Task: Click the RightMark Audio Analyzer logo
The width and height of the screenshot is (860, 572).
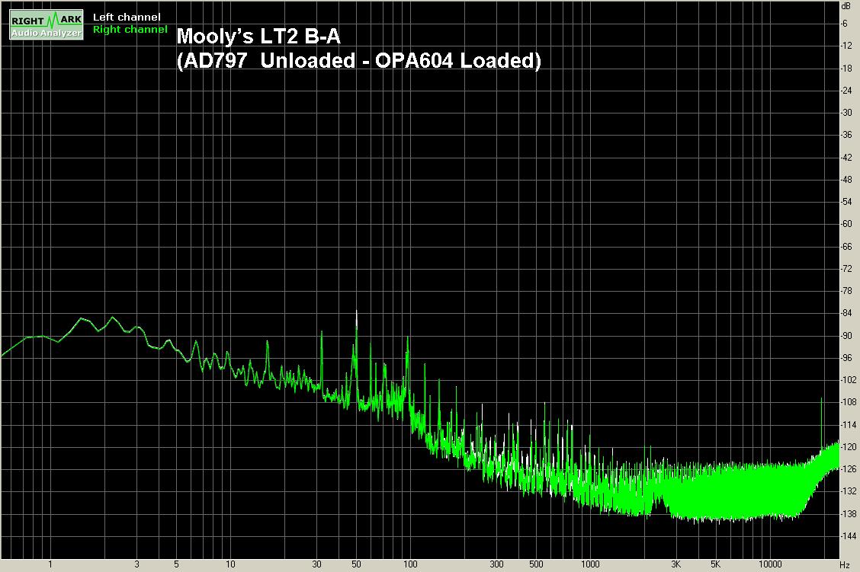Action: pos(47,24)
